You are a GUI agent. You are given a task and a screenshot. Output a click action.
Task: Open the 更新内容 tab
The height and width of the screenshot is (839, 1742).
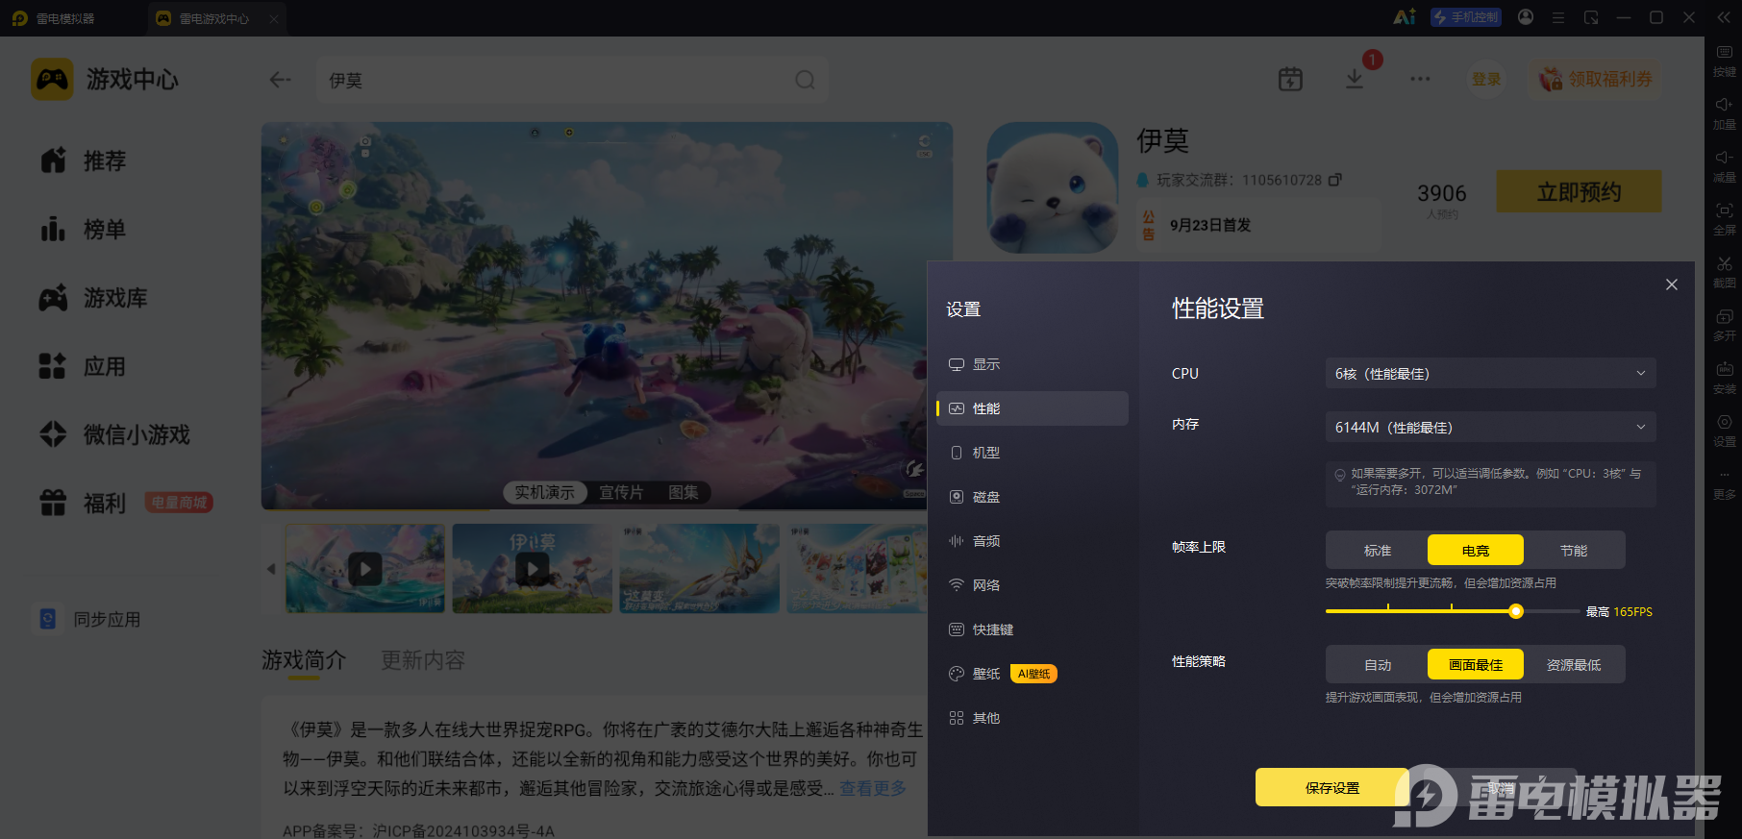(x=423, y=660)
